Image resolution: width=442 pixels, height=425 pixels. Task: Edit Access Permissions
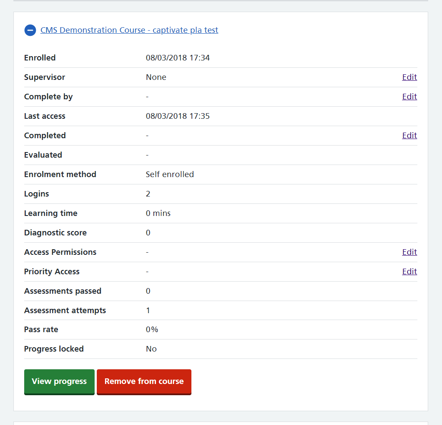pos(409,252)
